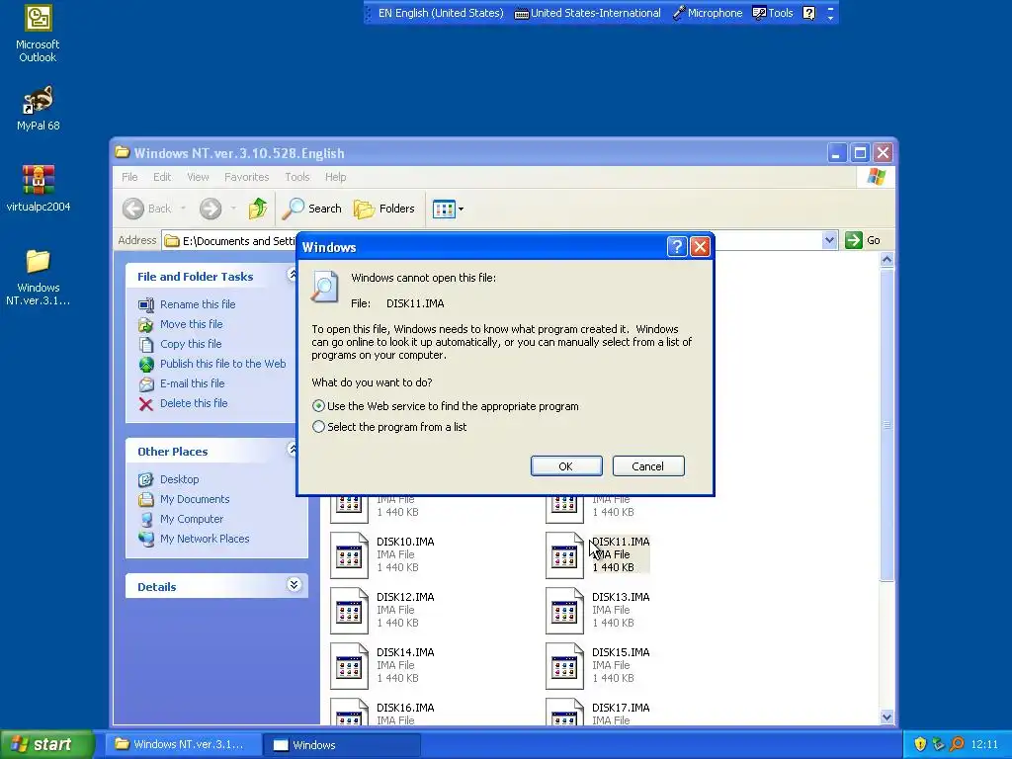Click United States-International keyboard layout
The height and width of the screenshot is (759, 1012).
[587, 13]
